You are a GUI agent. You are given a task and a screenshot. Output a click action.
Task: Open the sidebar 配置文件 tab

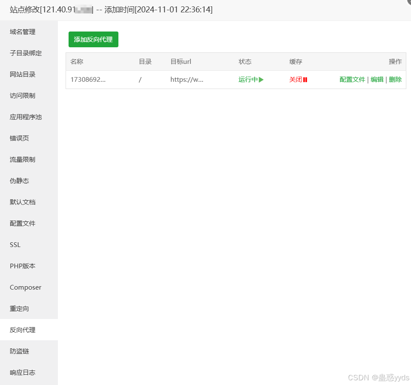click(29, 223)
